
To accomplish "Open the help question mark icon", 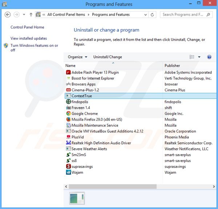I will [x=209, y=57].
